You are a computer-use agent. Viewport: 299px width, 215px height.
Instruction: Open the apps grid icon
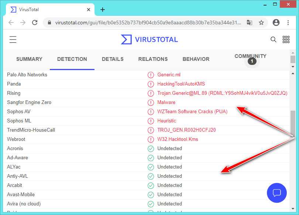[286, 39]
